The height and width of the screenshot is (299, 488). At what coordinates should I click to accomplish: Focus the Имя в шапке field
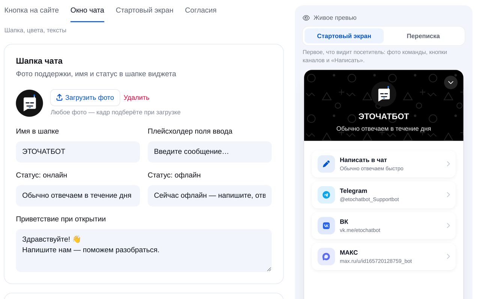(78, 152)
